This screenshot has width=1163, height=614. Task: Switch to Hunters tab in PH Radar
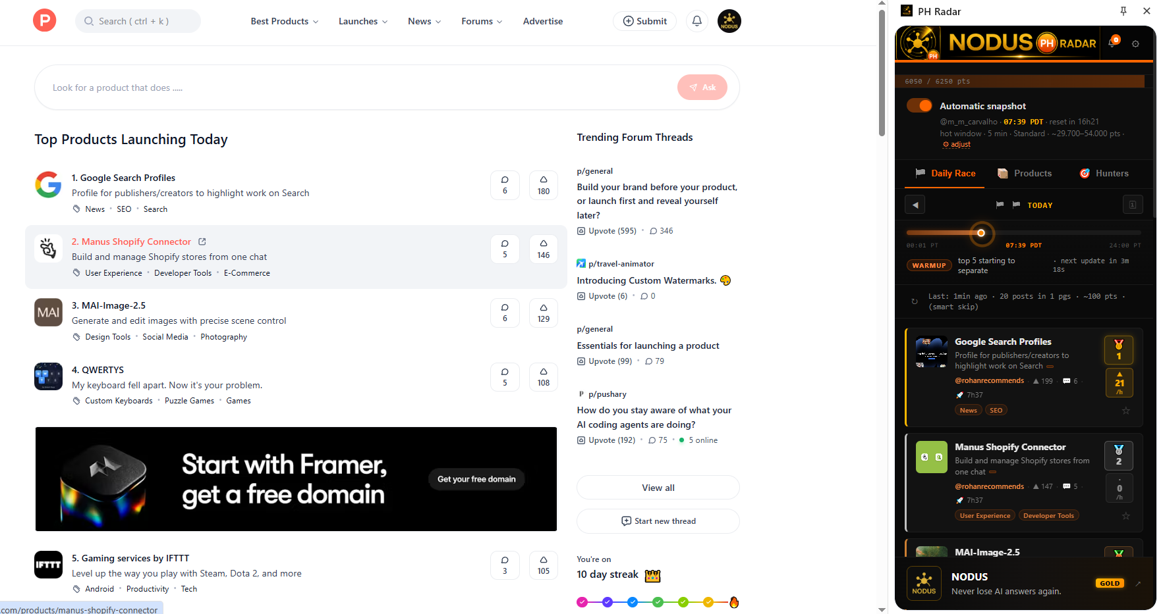1104,173
